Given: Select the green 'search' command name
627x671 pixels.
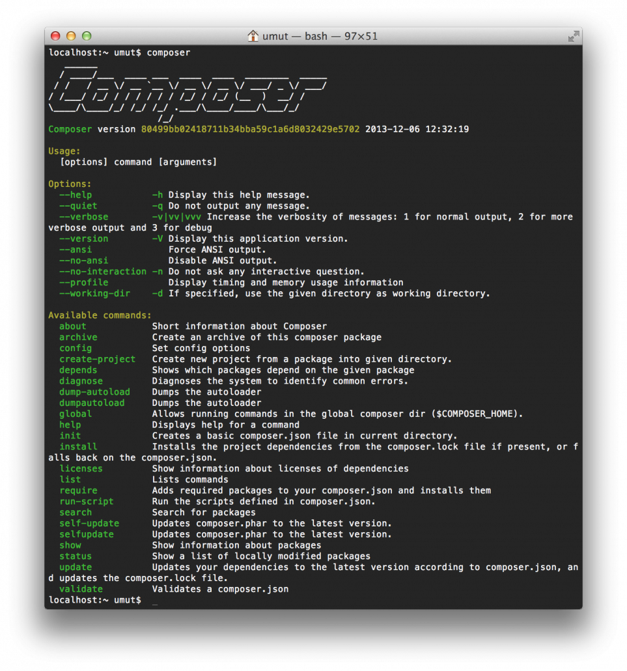Looking at the screenshot, I should [x=76, y=513].
